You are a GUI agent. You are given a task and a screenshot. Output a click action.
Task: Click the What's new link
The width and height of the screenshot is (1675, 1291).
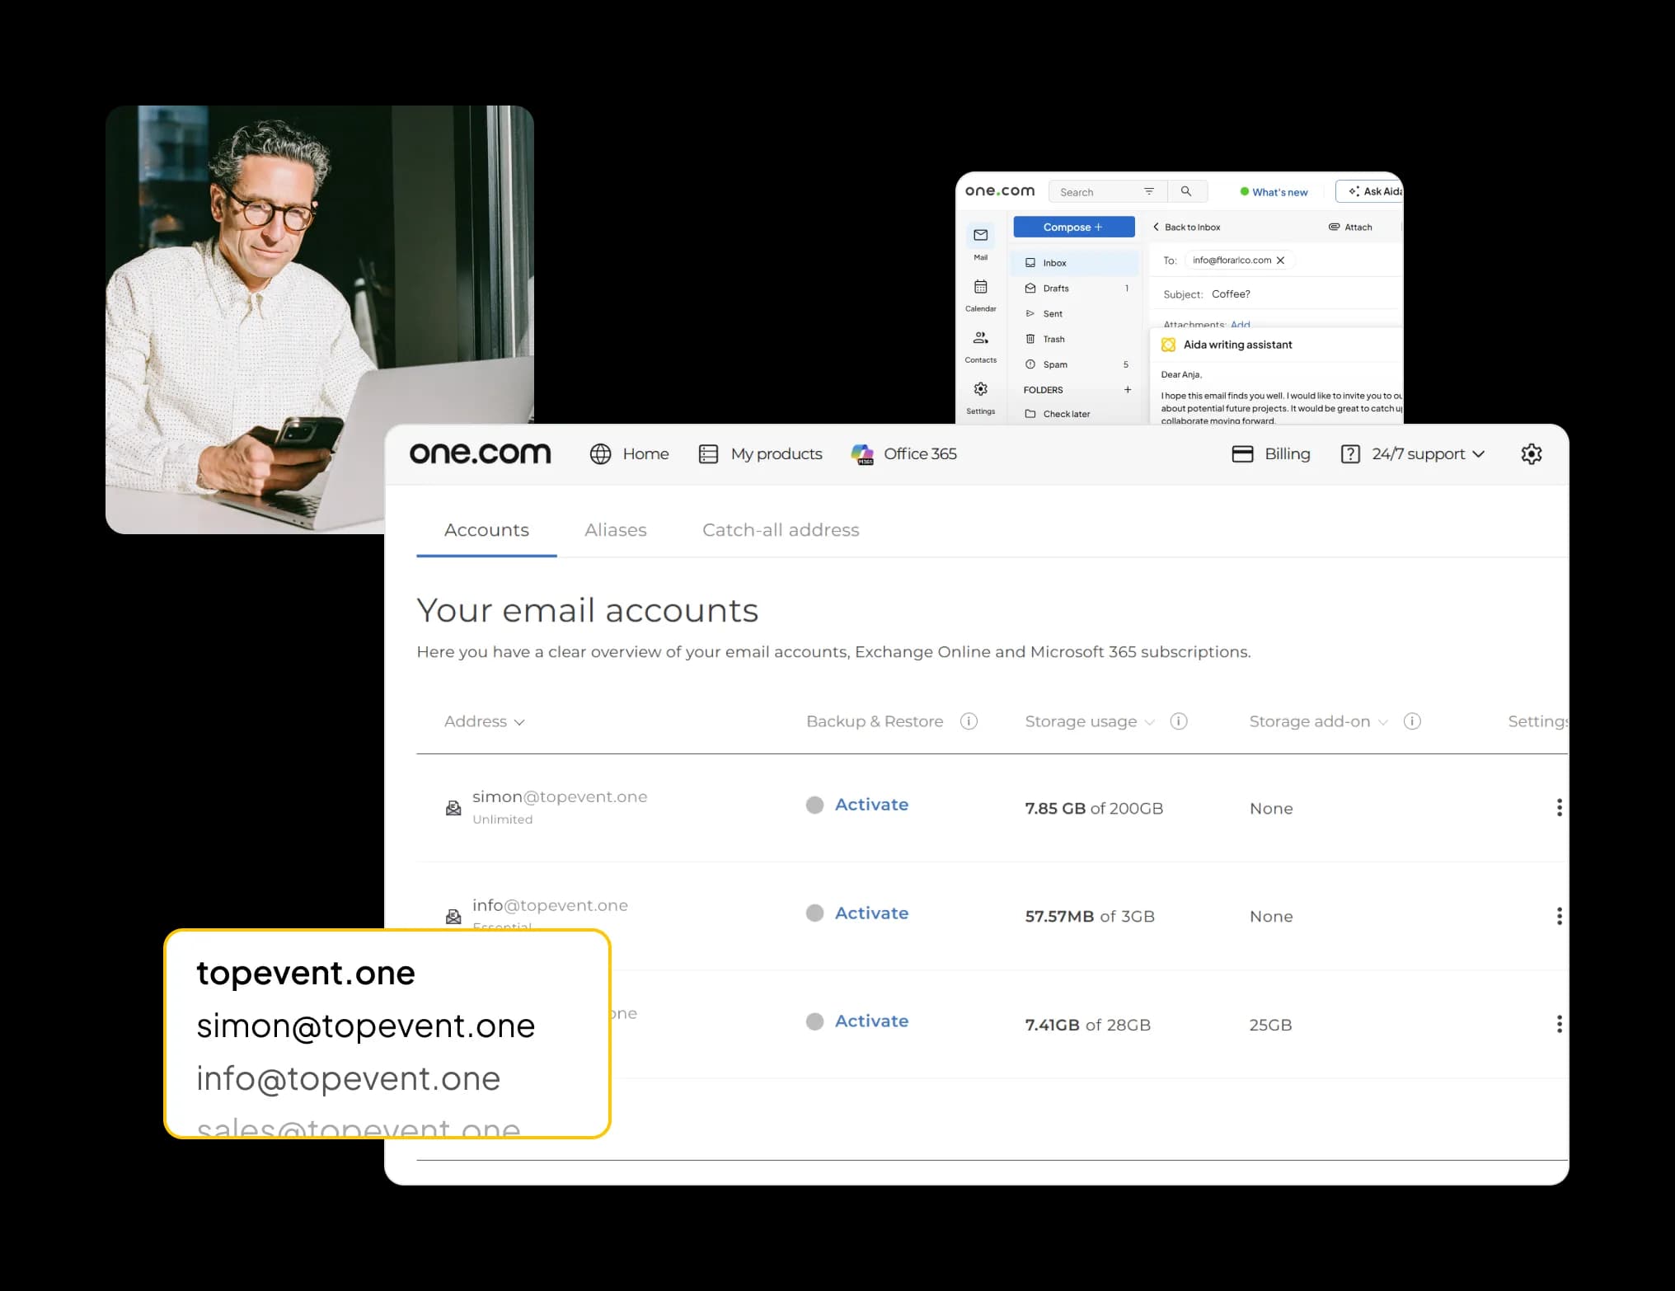click(1274, 192)
